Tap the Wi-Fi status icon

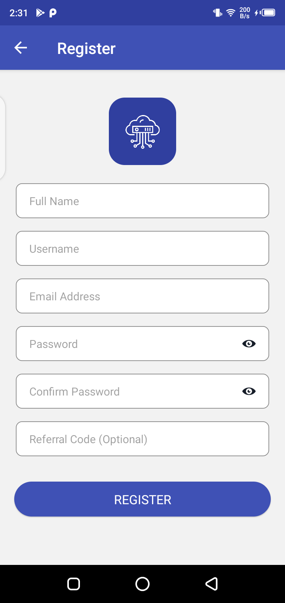230,13
